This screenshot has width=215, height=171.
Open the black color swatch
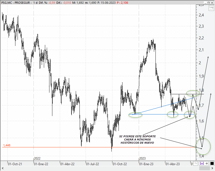[212, 163]
